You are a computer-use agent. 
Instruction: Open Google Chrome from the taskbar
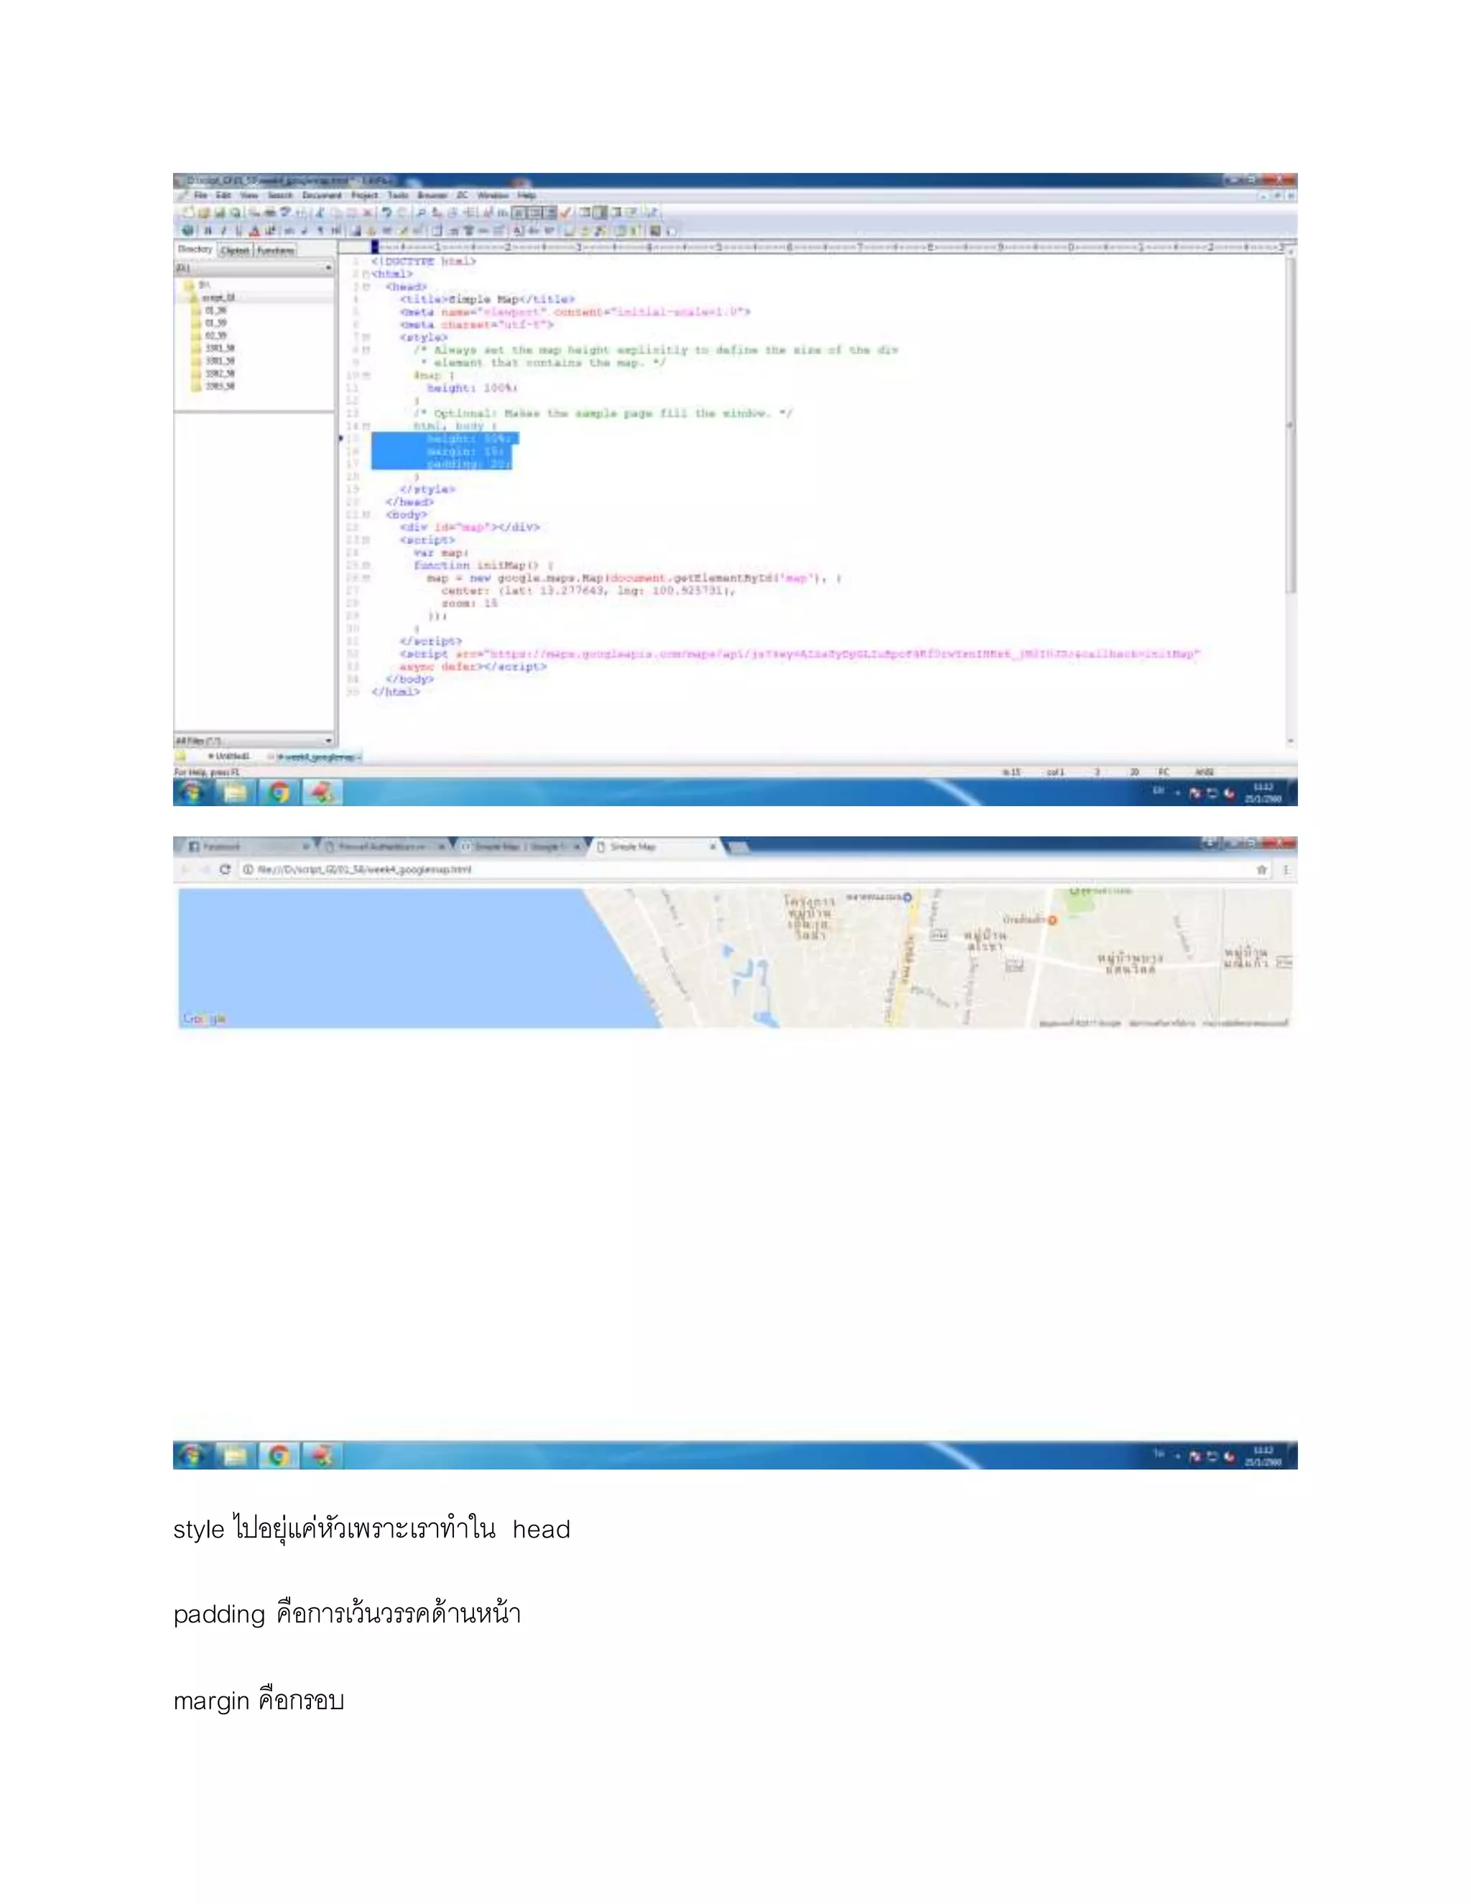[279, 792]
